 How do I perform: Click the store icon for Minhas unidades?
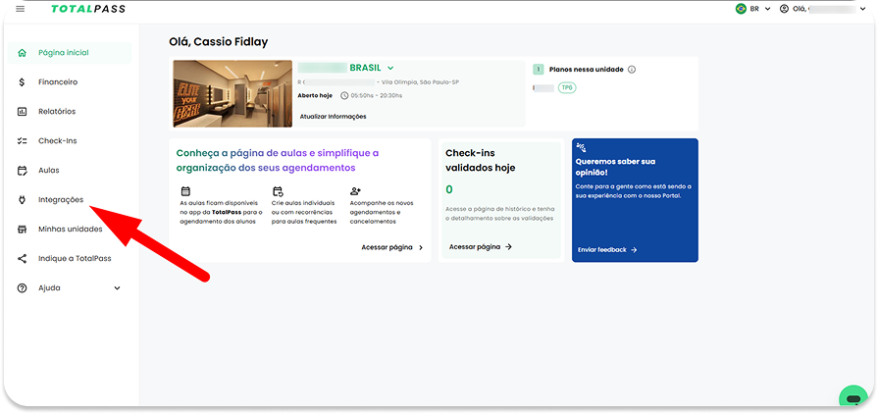(x=22, y=230)
